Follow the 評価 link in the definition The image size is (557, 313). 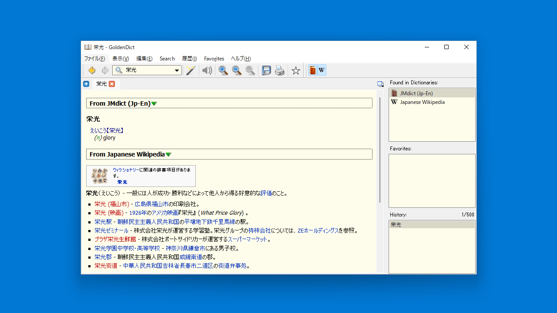click(266, 193)
